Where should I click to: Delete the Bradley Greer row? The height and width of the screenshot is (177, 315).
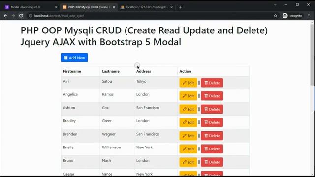212,122
